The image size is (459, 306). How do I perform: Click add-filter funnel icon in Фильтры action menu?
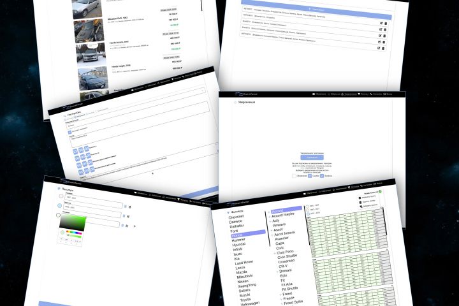(361, 207)
